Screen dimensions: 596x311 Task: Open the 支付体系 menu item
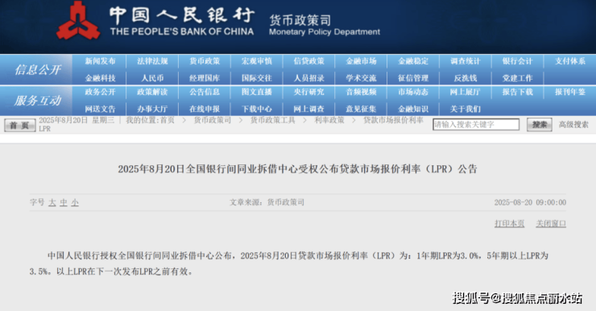(569, 61)
